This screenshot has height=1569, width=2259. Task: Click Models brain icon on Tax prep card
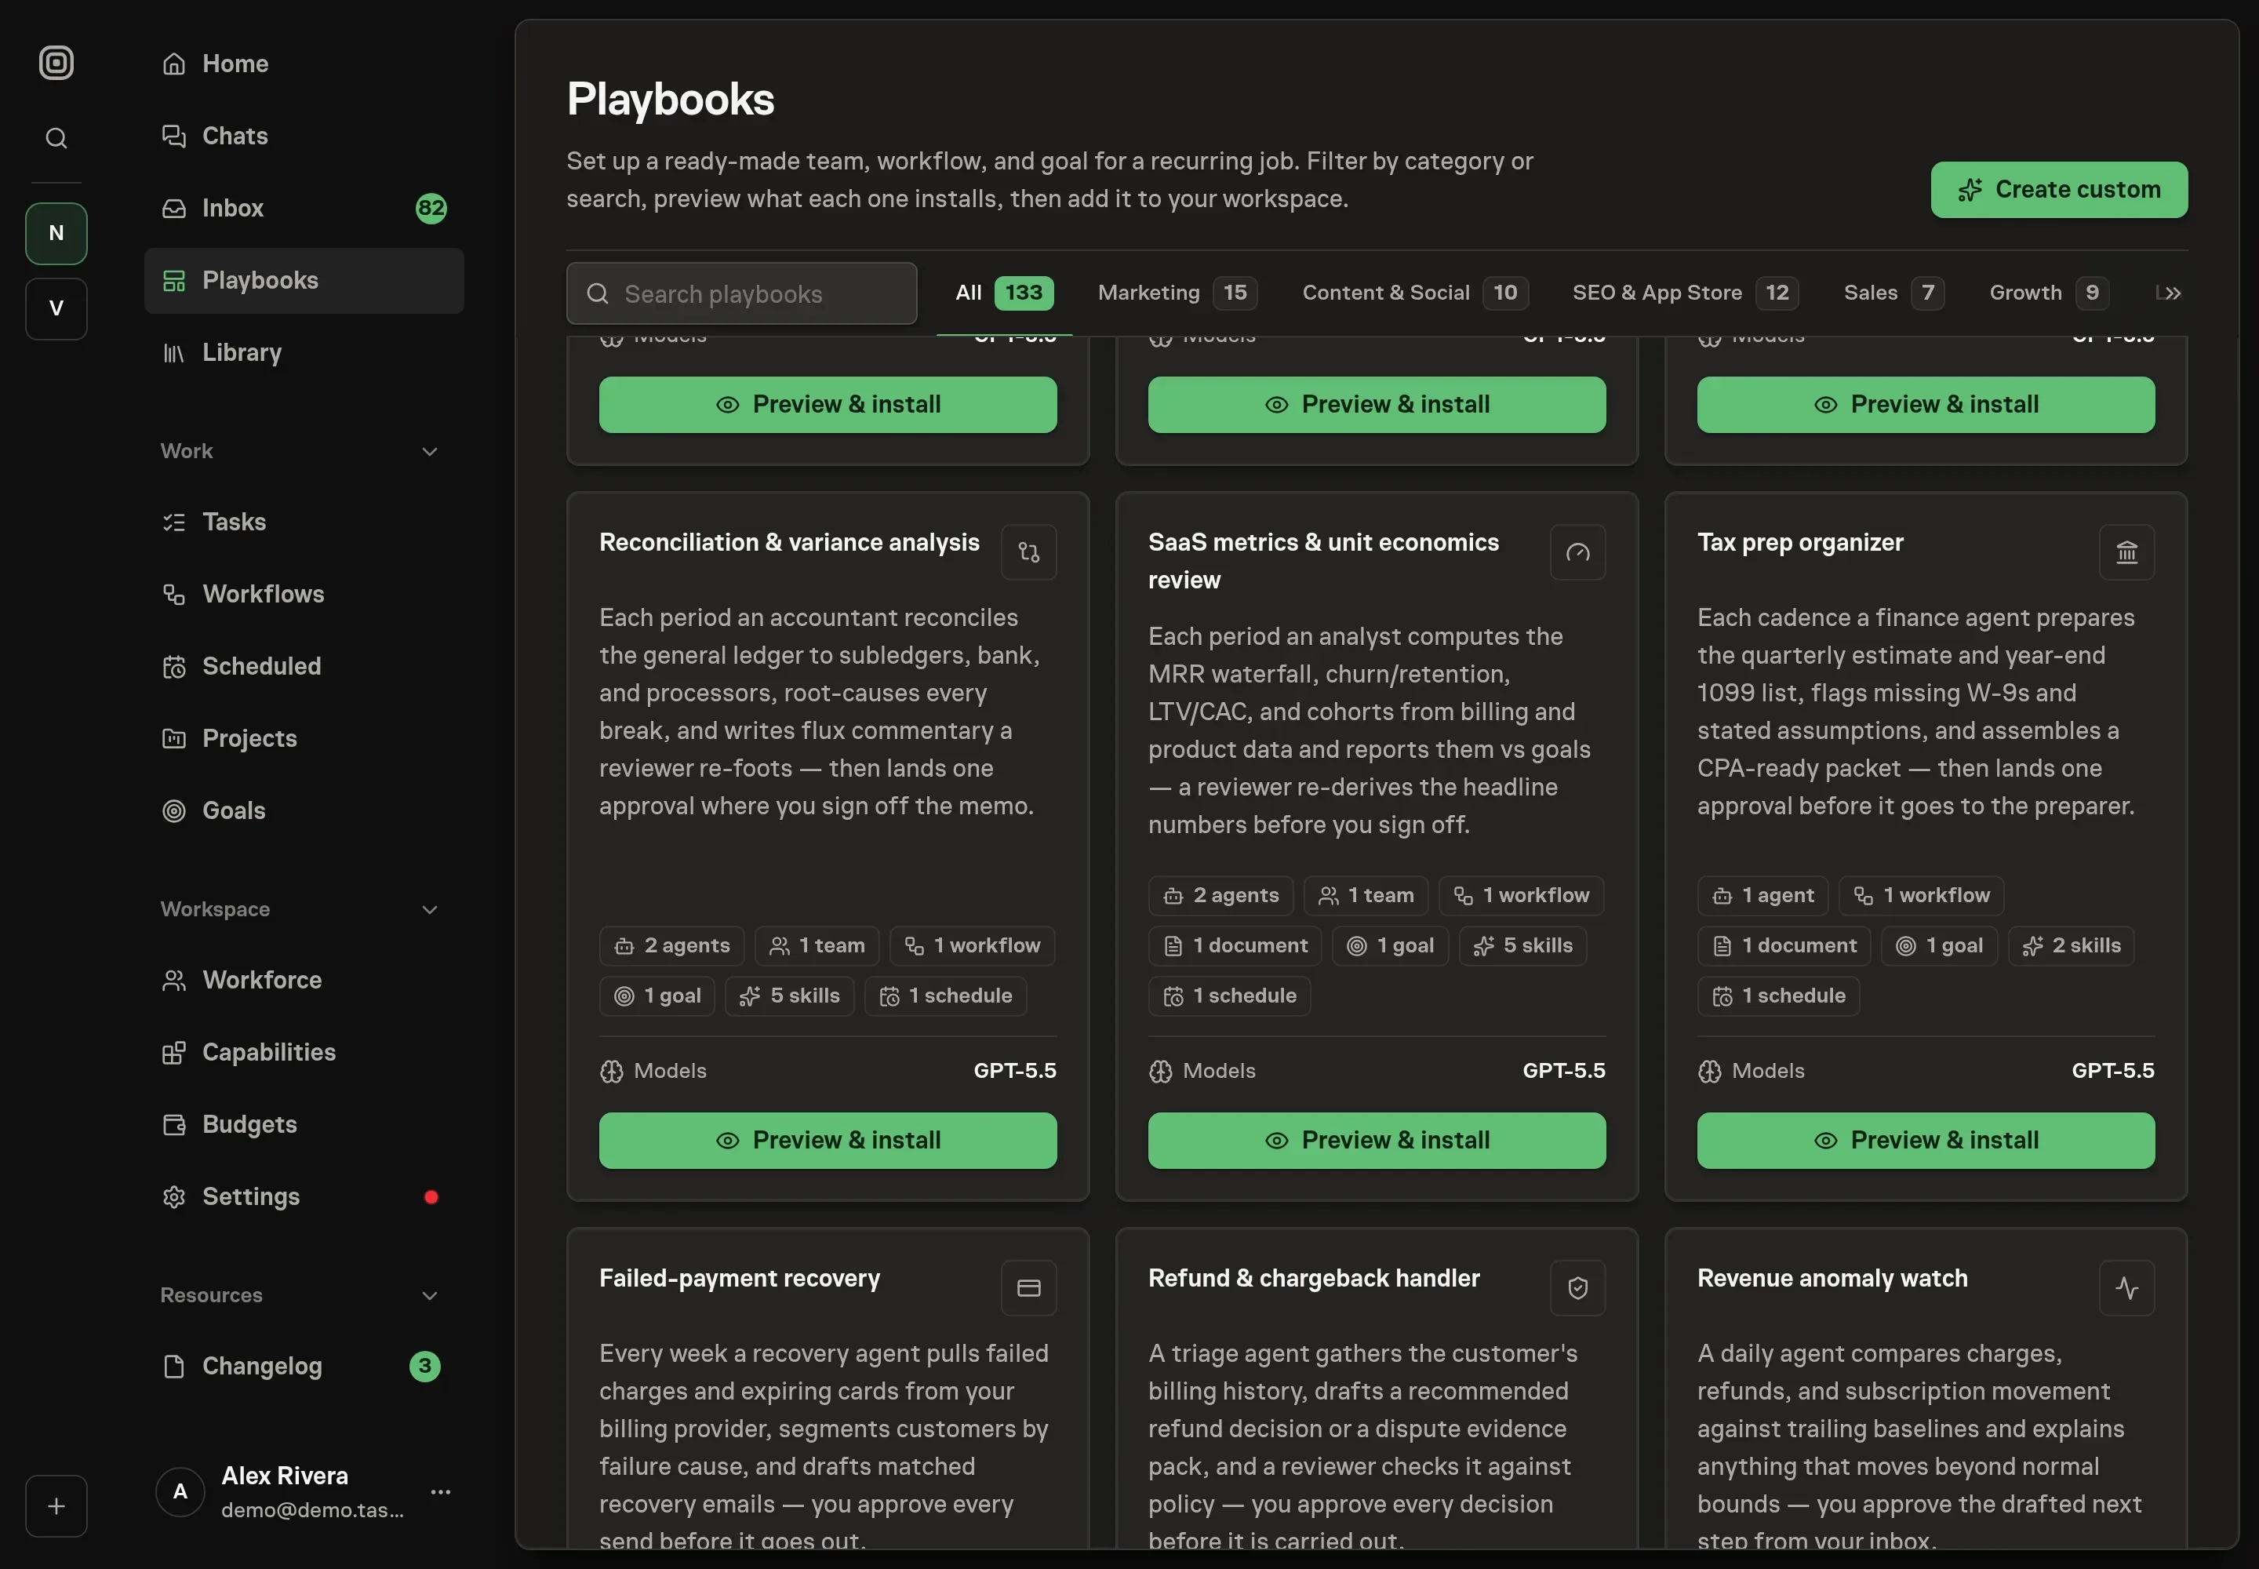click(1709, 1072)
